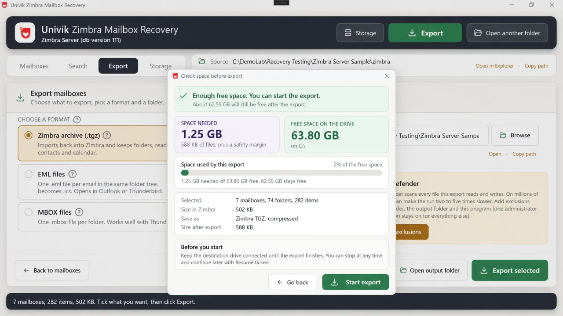Click the 63.80 GB free space value
Image resolution: width=563 pixels, height=316 pixels.
tap(315, 135)
